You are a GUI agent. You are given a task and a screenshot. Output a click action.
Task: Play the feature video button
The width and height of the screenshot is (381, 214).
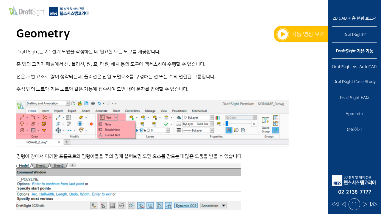click(x=301, y=34)
